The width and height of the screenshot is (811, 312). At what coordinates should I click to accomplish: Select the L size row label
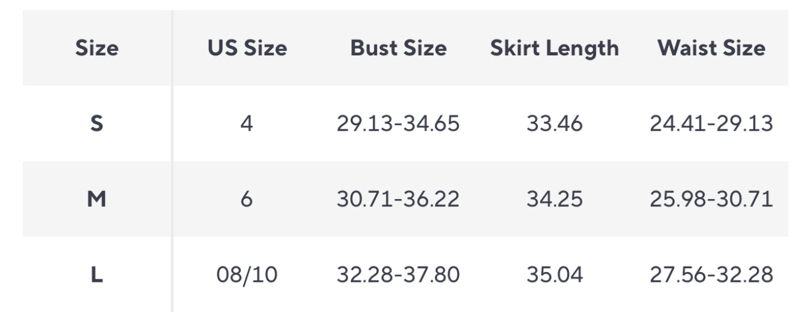coord(97,275)
